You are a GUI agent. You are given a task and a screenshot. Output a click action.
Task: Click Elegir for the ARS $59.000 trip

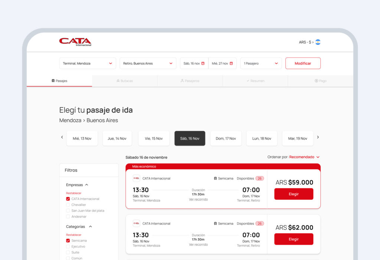294,194
